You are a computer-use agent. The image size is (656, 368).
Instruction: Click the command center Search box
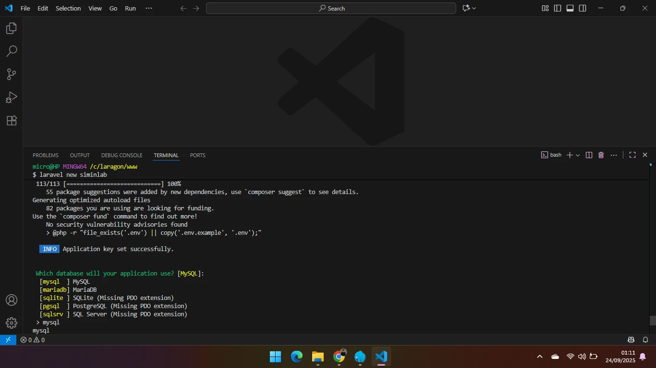click(x=331, y=8)
